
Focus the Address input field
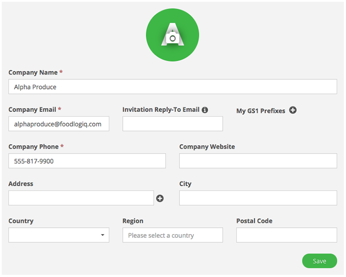click(x=81, y=198)
